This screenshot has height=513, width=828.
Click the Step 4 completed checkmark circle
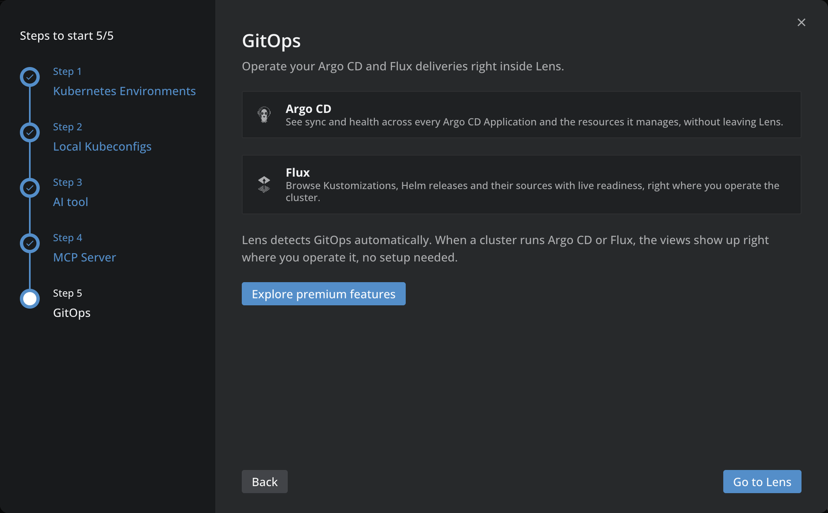pos(30,243)
